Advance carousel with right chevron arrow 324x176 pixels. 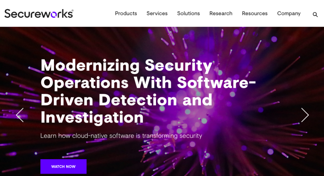305,115
